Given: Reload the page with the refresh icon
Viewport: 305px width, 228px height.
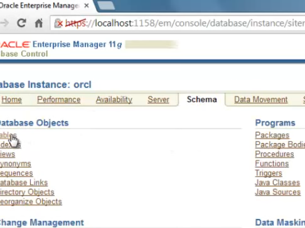Looking at the screenshot, I should 21,23.
